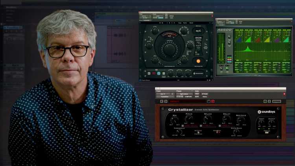Select settings bank A on IRON toolbar

coord(167,23)
